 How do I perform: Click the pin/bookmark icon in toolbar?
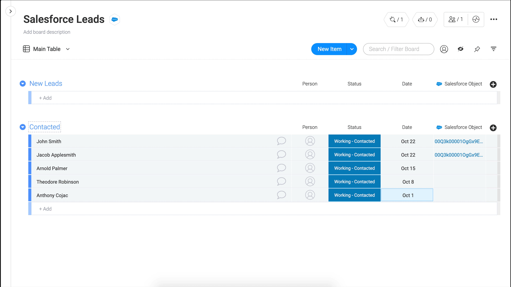pyautogui.click(x=477, y=49)
